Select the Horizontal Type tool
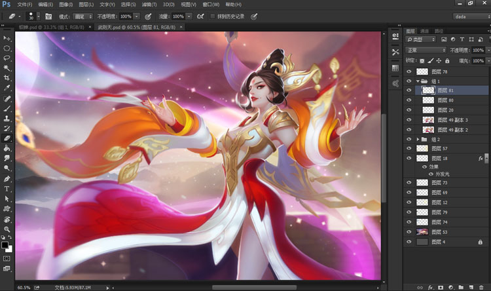The image size is (491, 291). coord(7,189)
